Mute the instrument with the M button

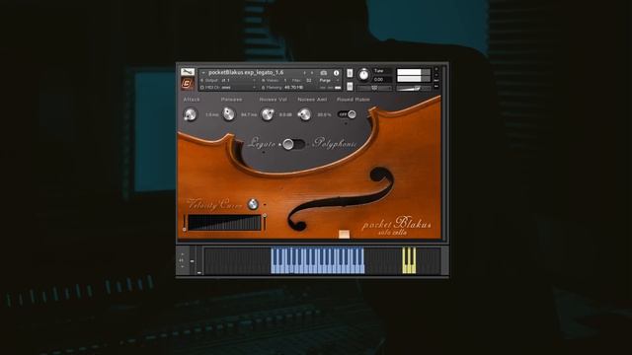coord(350,86)
